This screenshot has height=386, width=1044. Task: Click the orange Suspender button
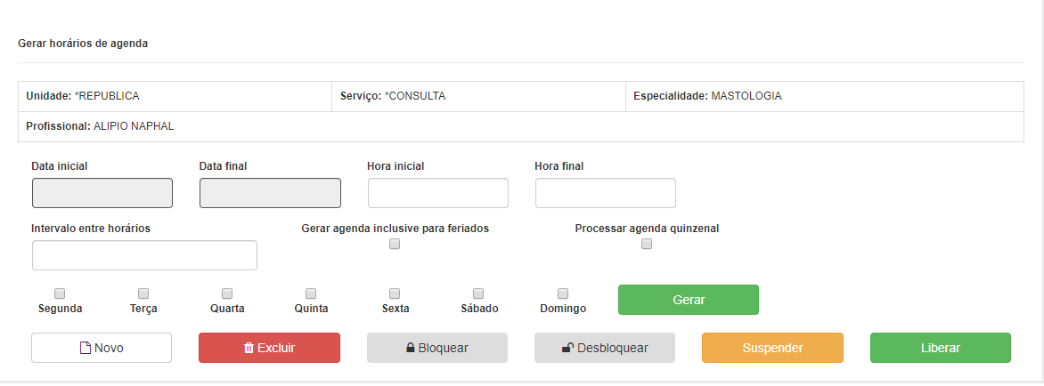tap(772, 348)
